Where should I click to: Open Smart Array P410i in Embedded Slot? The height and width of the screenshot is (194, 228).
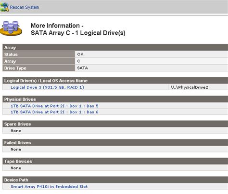click(49, 187)
